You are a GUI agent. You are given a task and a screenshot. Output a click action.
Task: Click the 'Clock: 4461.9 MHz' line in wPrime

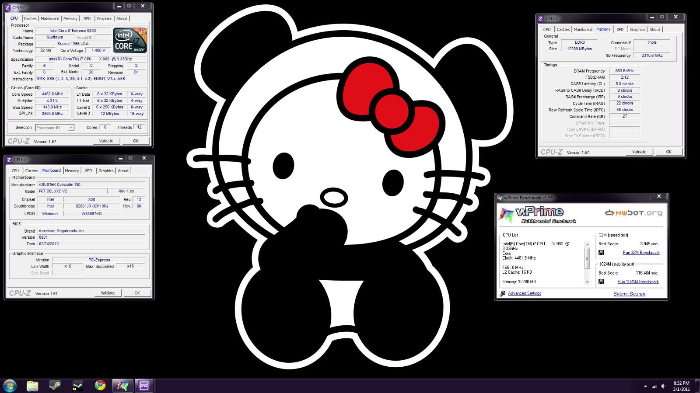[519, 258]
